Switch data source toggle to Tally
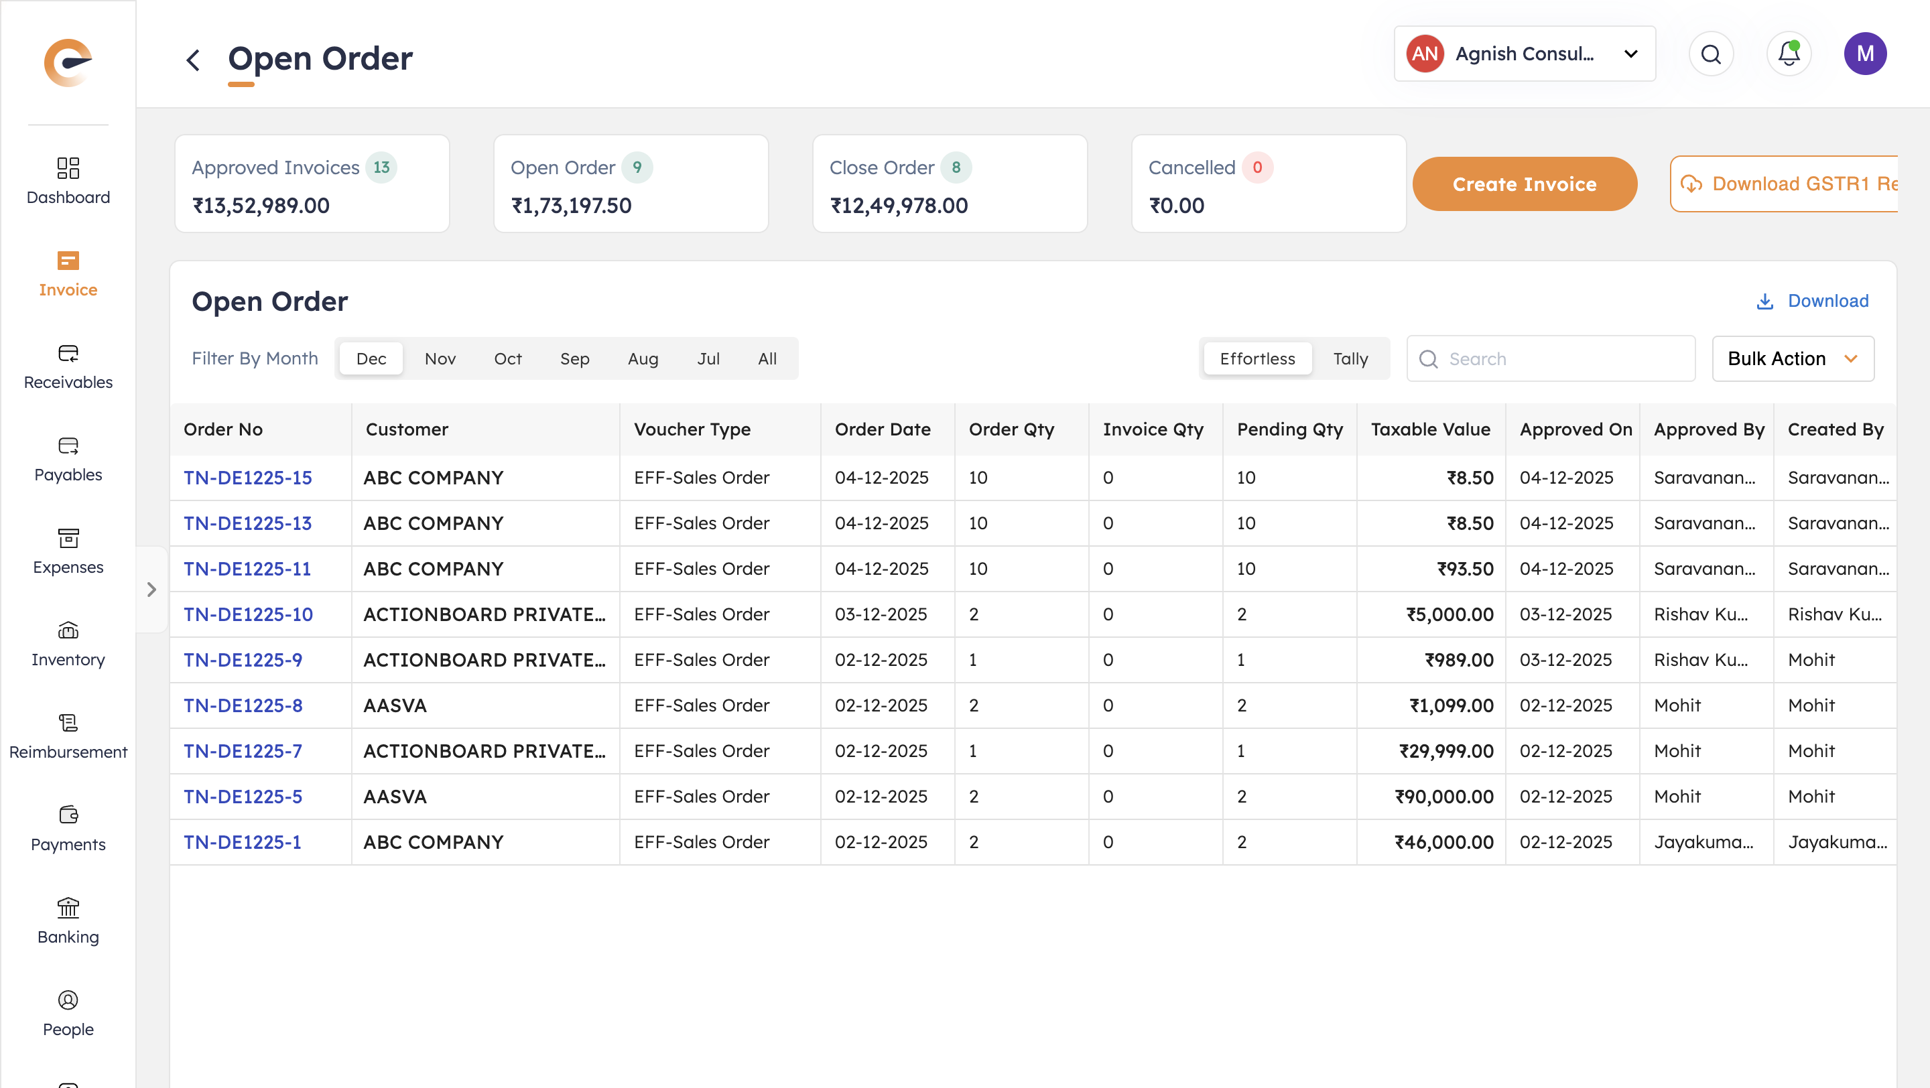 pyautogui.click(x=1350, y=358)
